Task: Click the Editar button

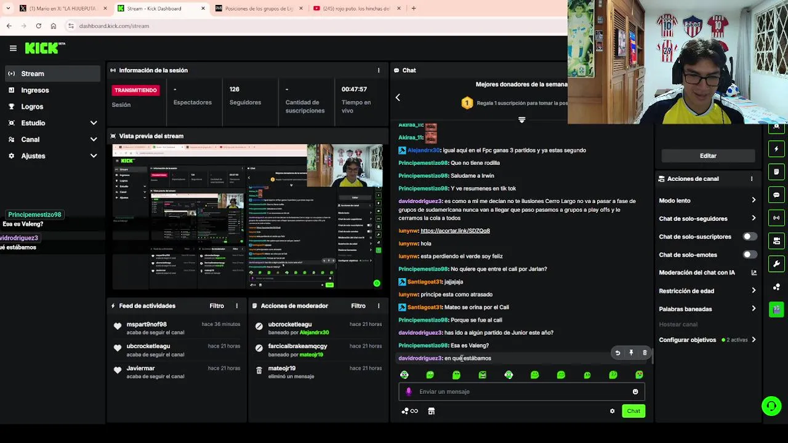Action: (708, 156)
